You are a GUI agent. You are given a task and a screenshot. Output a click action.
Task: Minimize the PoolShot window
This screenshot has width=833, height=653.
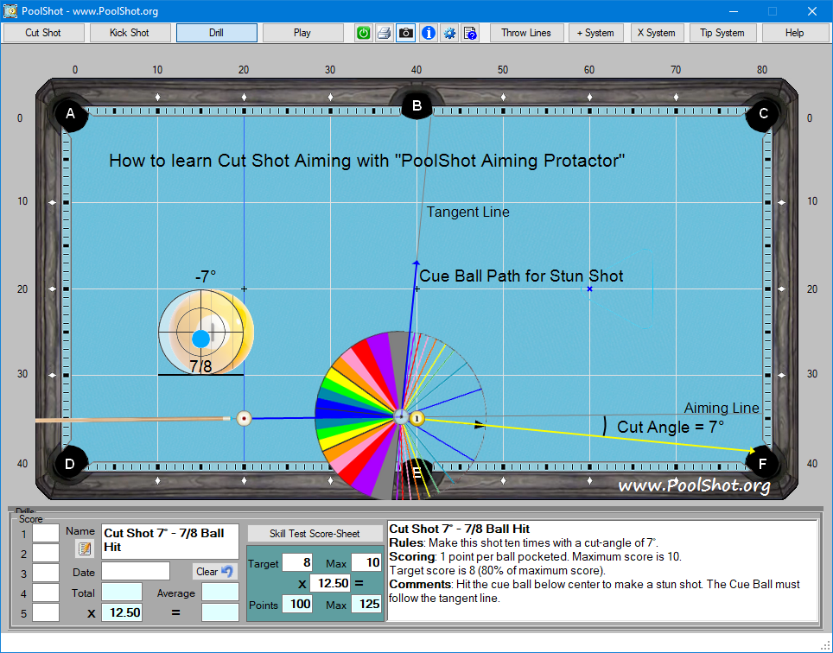734,11
